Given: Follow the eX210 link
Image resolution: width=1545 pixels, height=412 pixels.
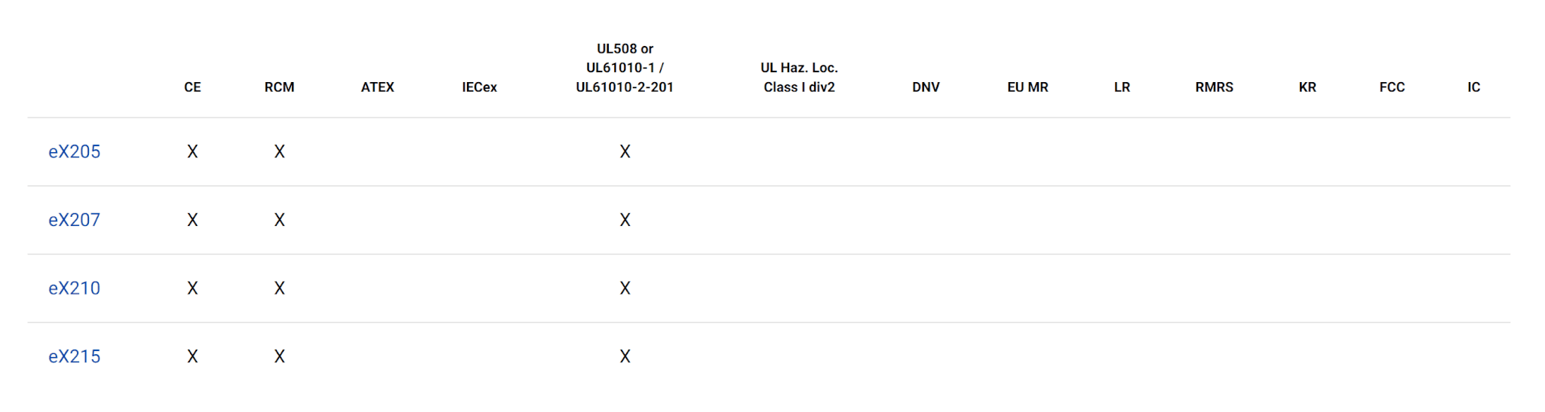Looking at the screenshot, I should [74, 288].
